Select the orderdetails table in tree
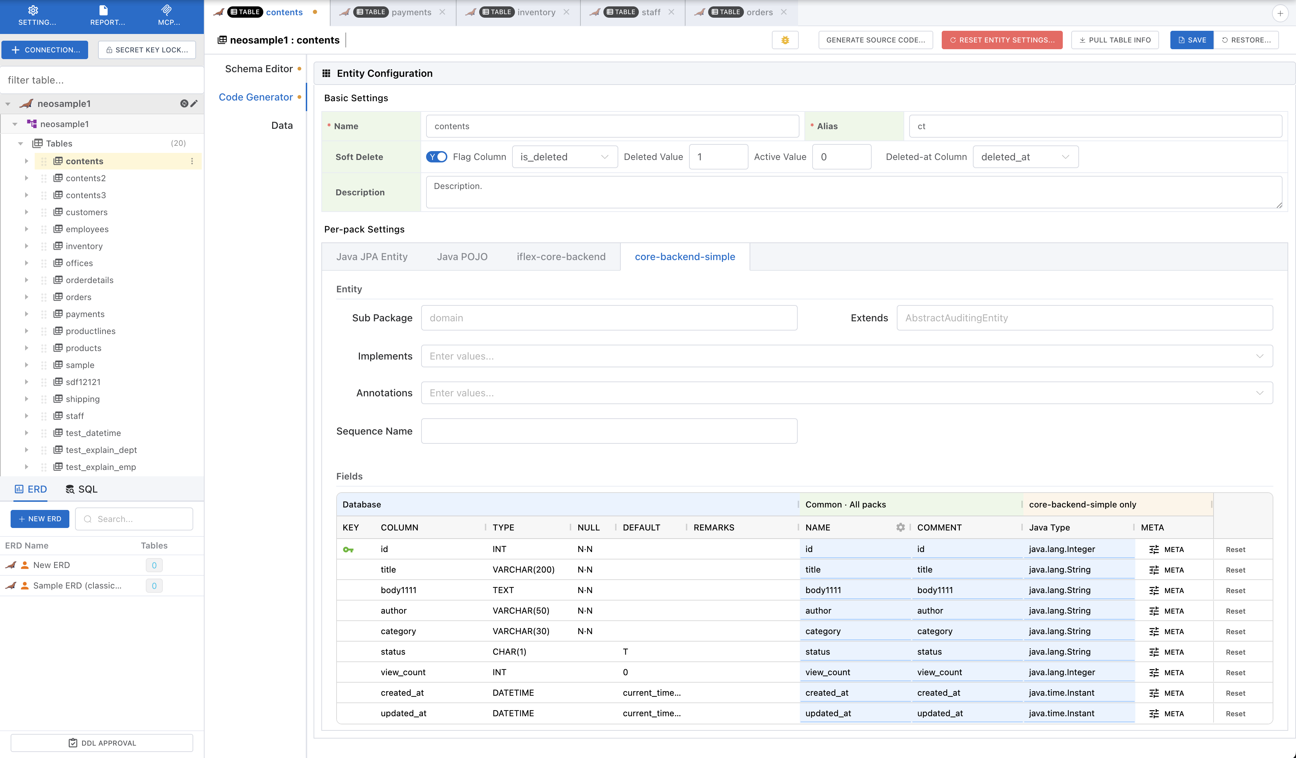1296x758 pixels. [x=90, y=280]
